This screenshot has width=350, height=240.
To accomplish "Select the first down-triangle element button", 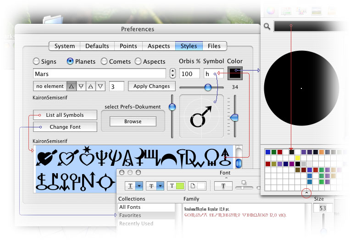I will 81,86.
